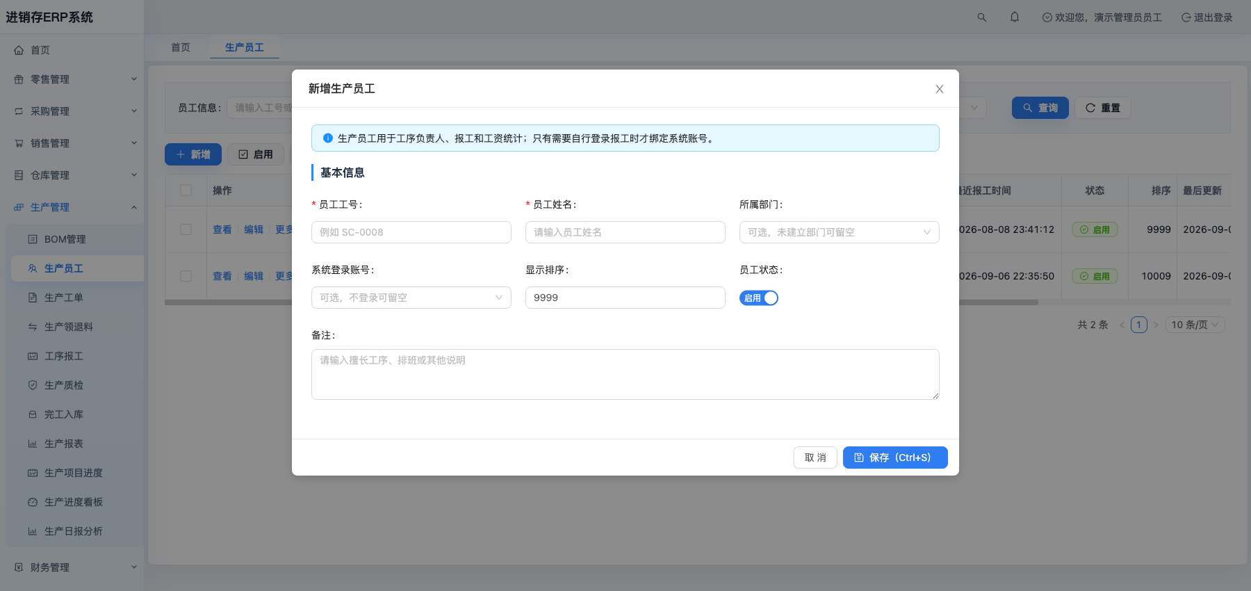
Task: Click 编辑 link in the second row
Action: click(254, 276)
